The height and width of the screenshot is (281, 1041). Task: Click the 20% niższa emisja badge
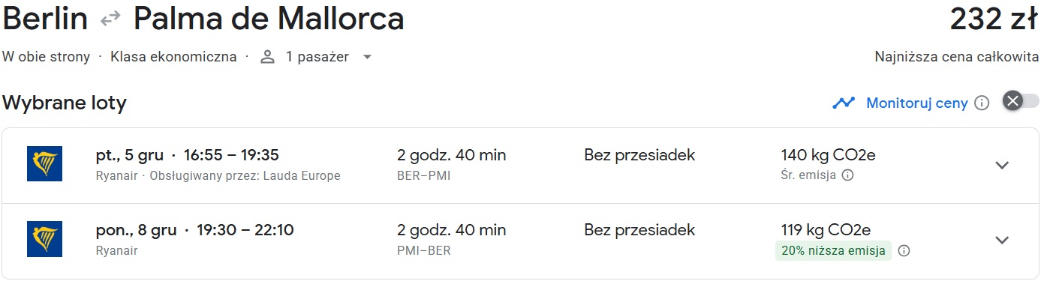pos(833,251)
